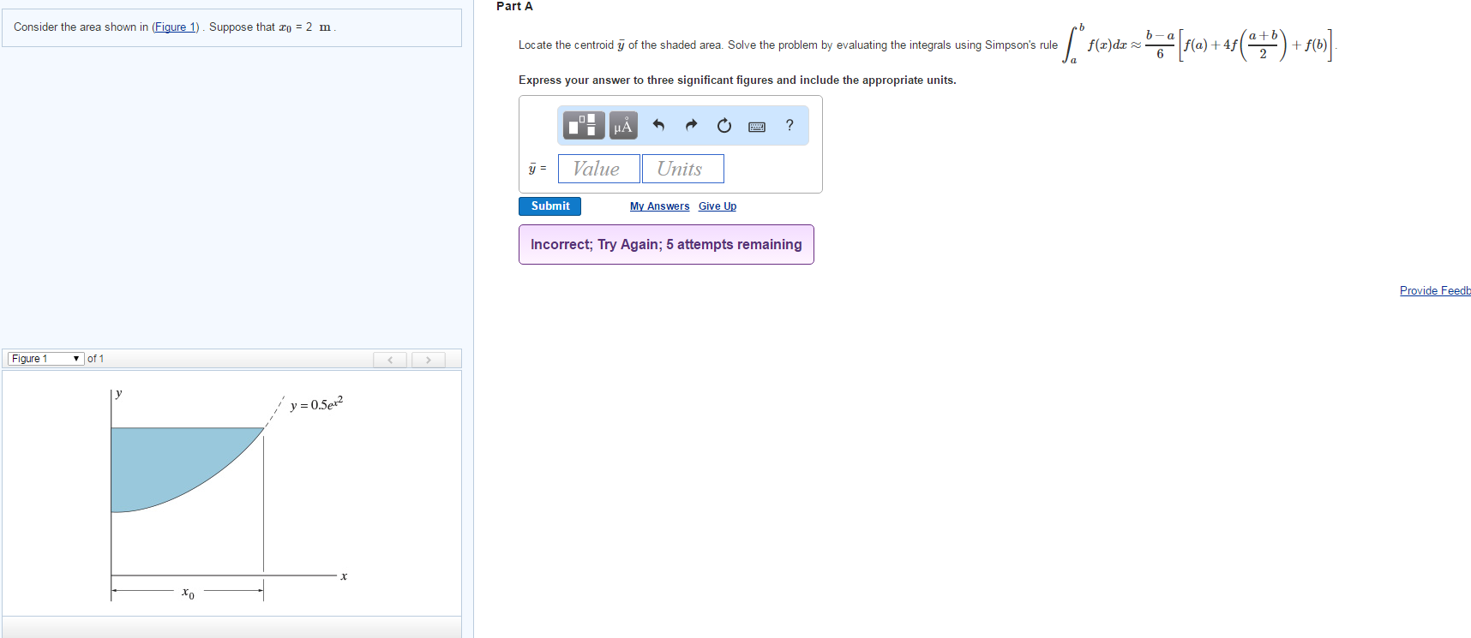Viewport: 1471px width, 638px height.
Task: Open the keyboard shortcuts icon
Action: pyautogui.click(x=757, y=127)
